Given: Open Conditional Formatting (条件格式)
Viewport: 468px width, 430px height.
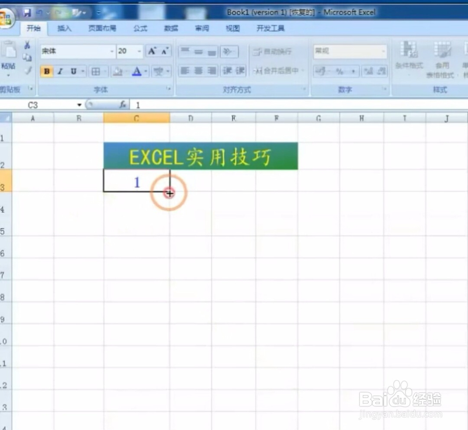Looking at the screenshot, I should [409, 58].
